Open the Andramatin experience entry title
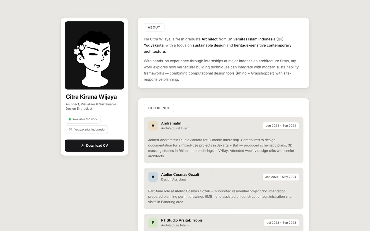370x231 pixels. coord(171,123)
